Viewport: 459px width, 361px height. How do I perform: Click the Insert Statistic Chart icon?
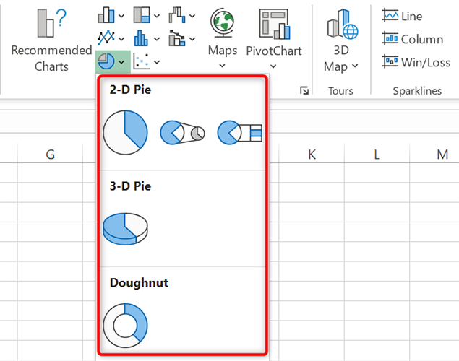pyautogui.click(x=142, y=38)
